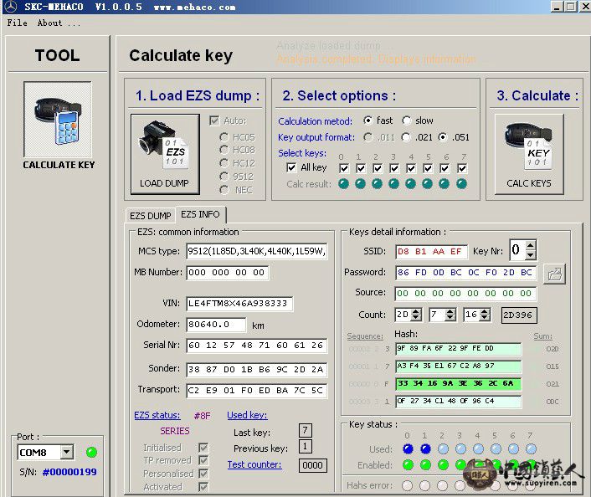Click the CALC KEYS button

point(529,154)
